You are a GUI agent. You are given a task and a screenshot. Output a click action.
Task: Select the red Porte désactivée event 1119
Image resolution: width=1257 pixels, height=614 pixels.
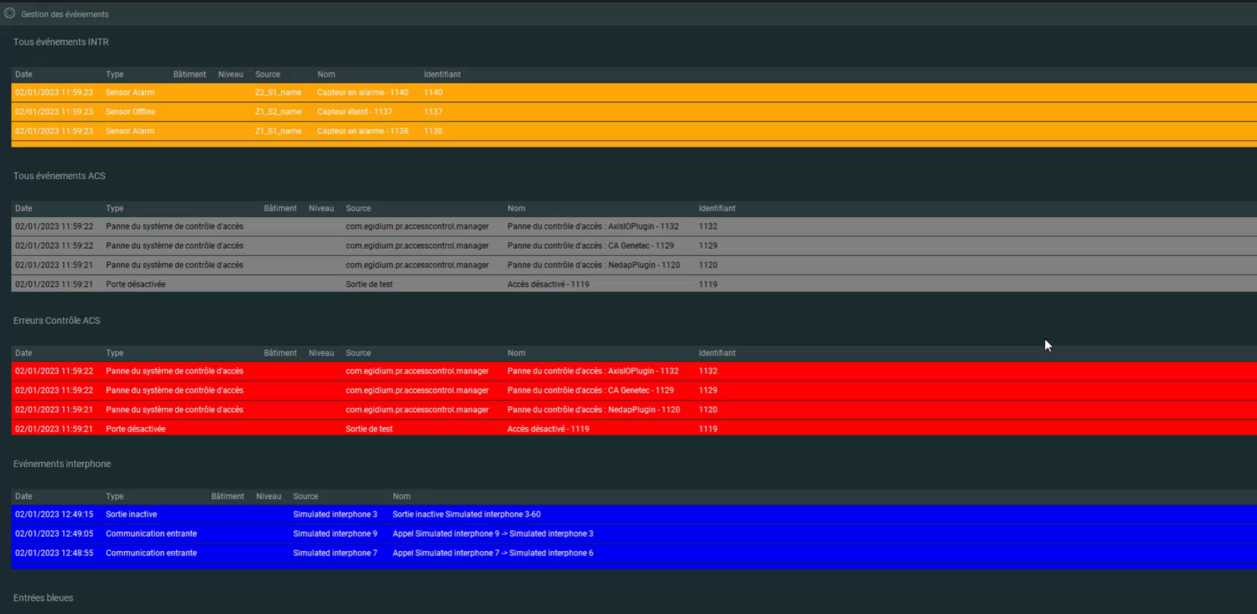(x=368, y=429)
